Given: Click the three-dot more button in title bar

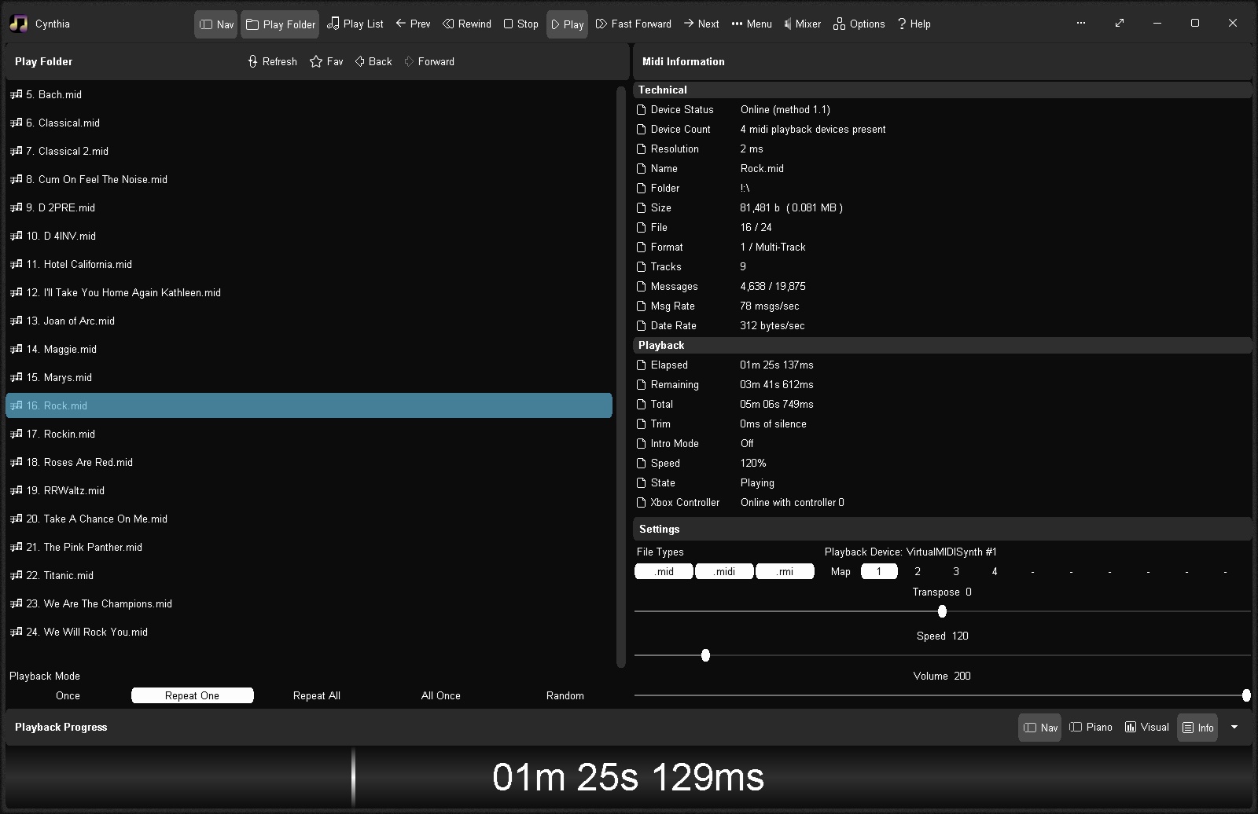Looking at the screenshot, I should (x=1081, y=23).
